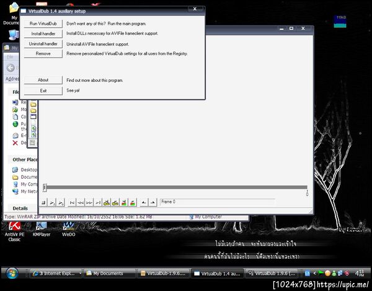Expand hidden tray icons with arrow

coord(314,273)
